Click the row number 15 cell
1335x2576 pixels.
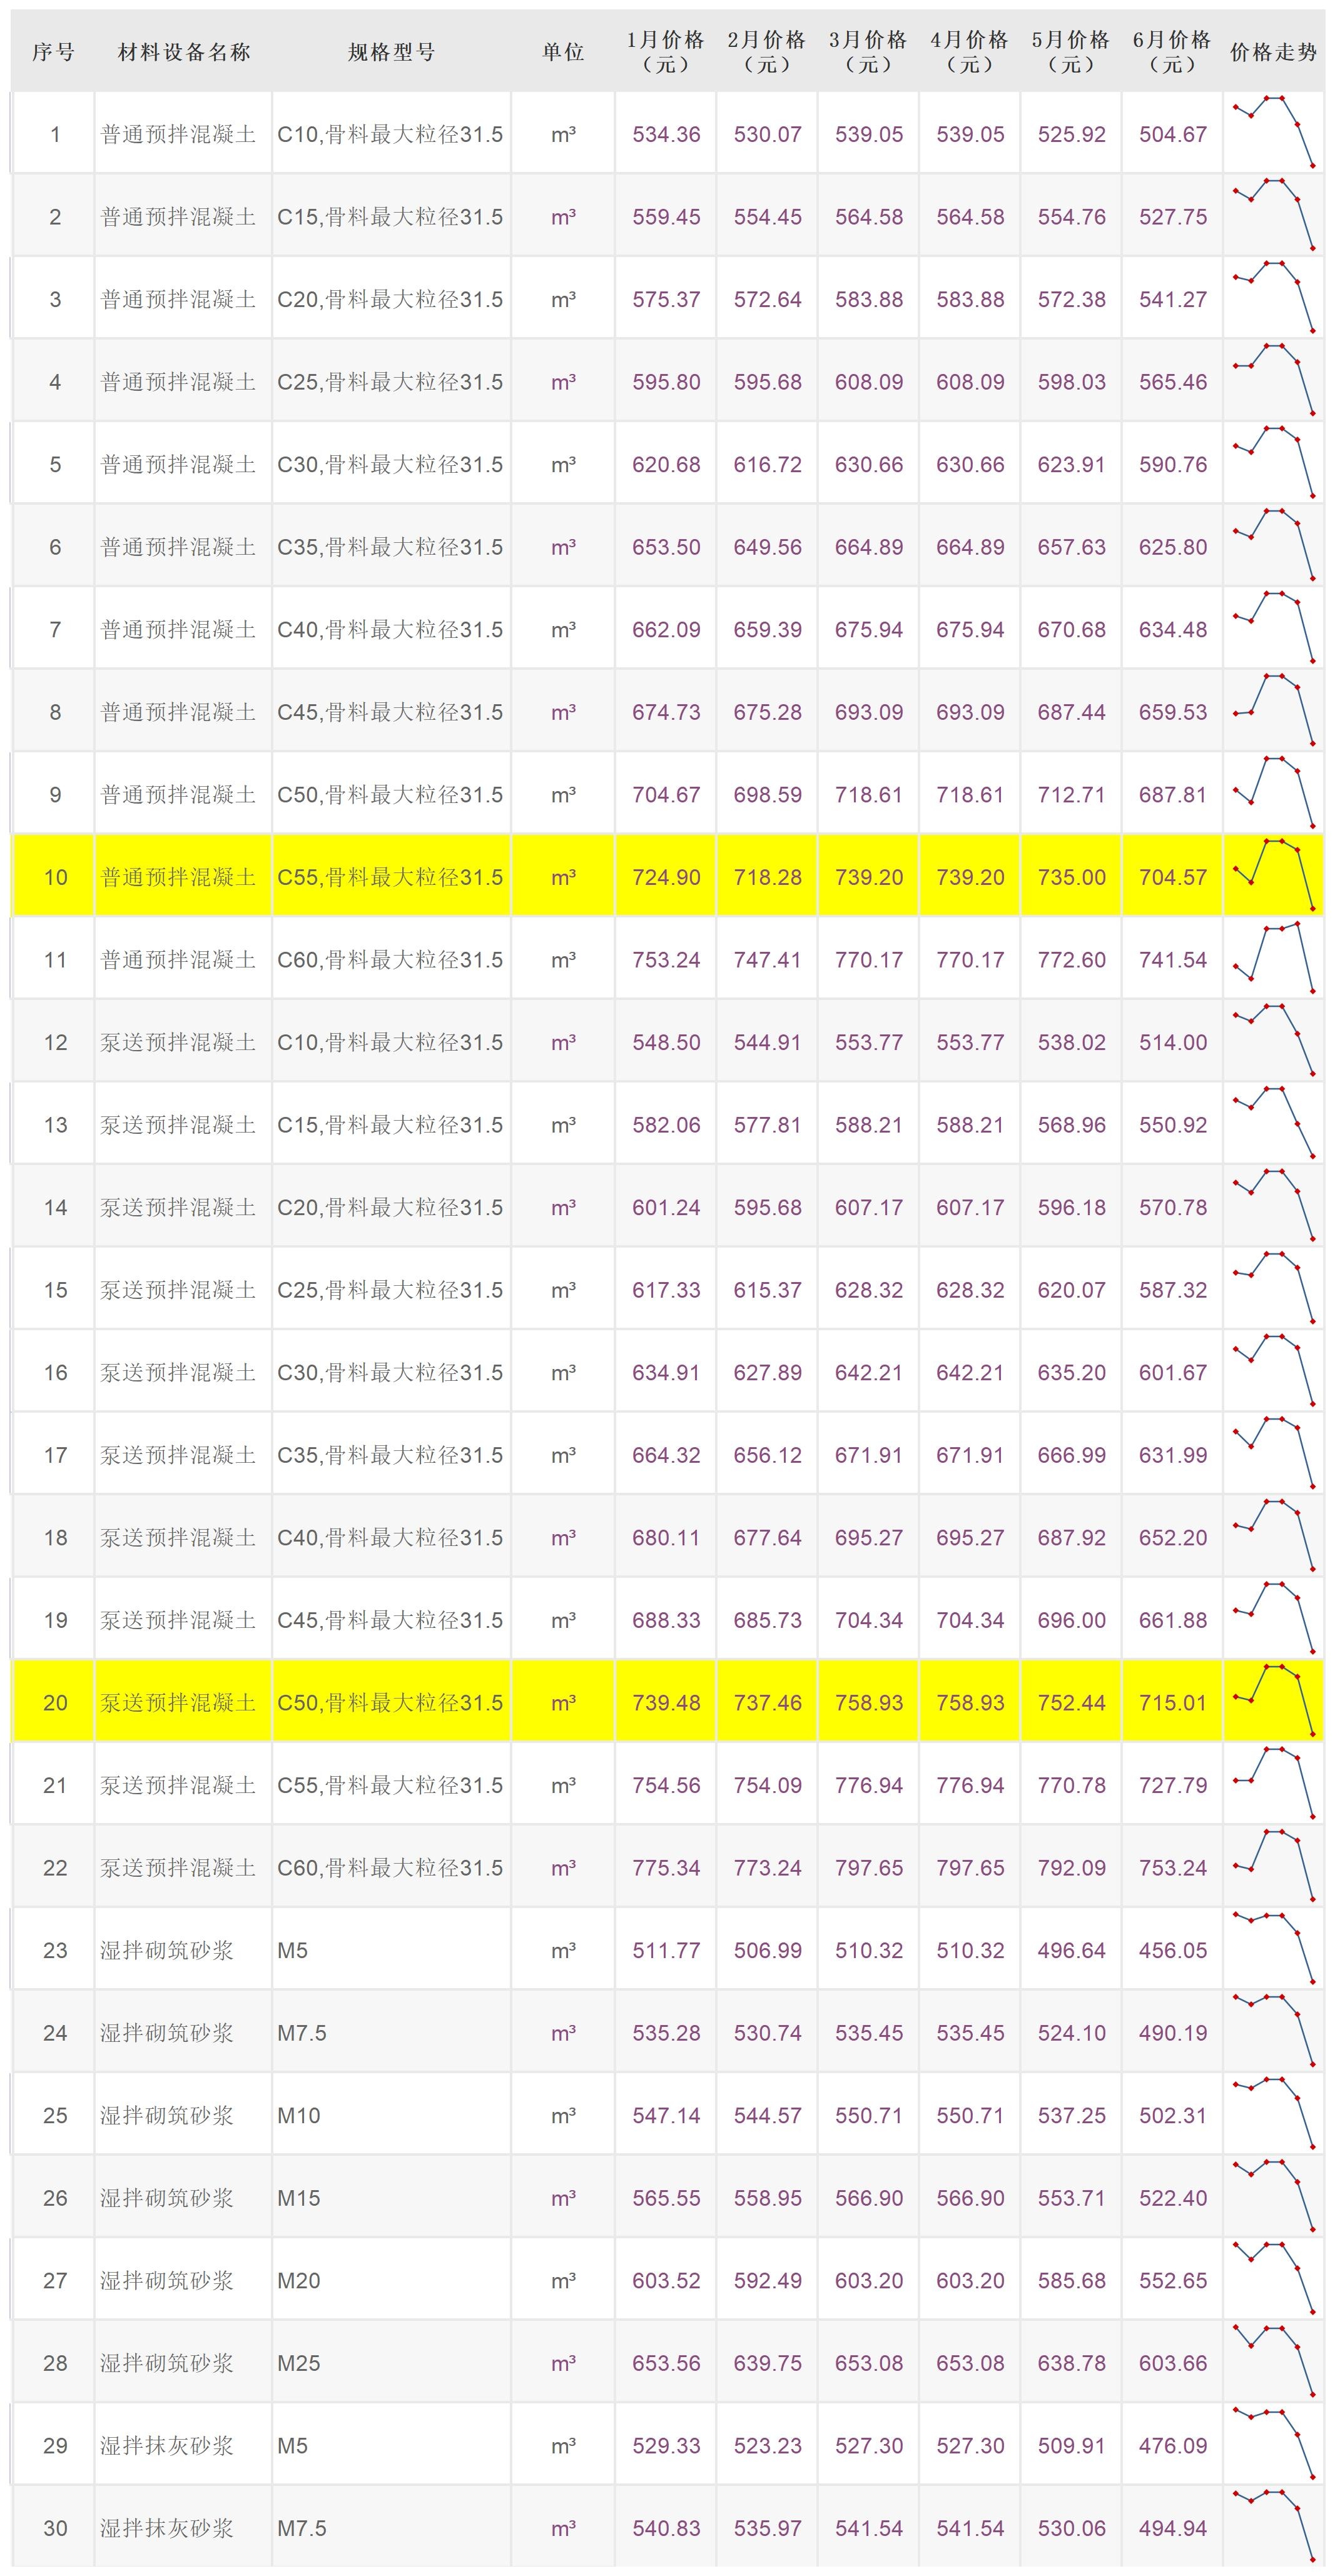54,1290
